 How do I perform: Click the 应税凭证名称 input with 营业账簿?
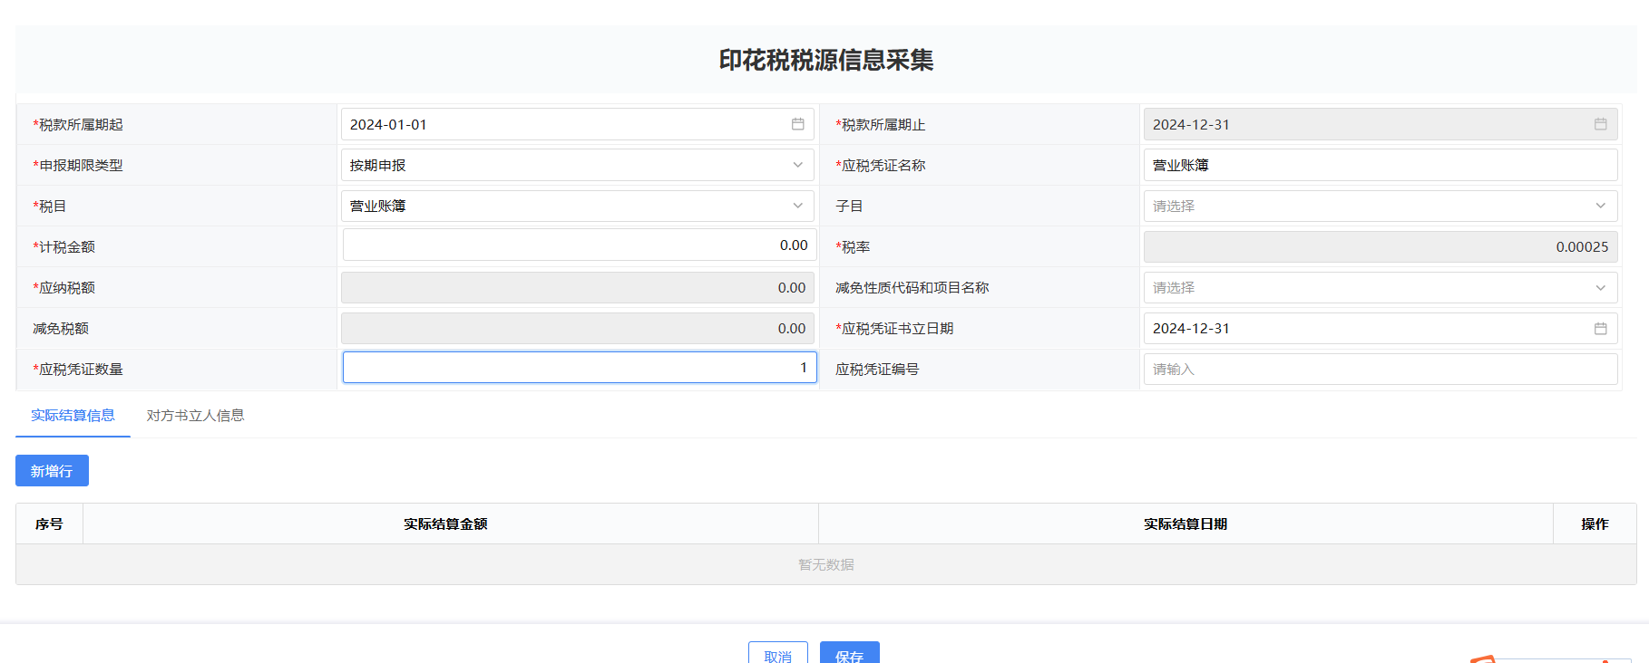click(1380, 165)
